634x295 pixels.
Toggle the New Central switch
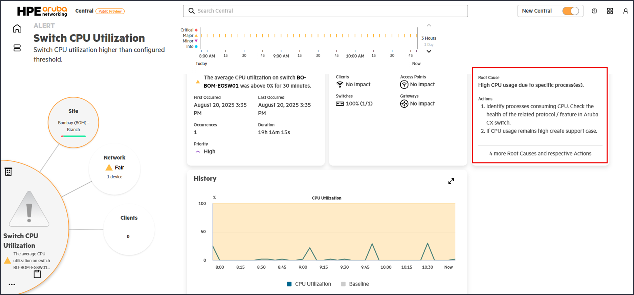point(570,11)
